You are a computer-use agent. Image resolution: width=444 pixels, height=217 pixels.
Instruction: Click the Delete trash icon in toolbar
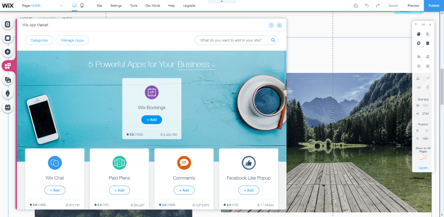(427, 43)
